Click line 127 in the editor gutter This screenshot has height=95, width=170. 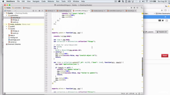[x=46, y=63]
